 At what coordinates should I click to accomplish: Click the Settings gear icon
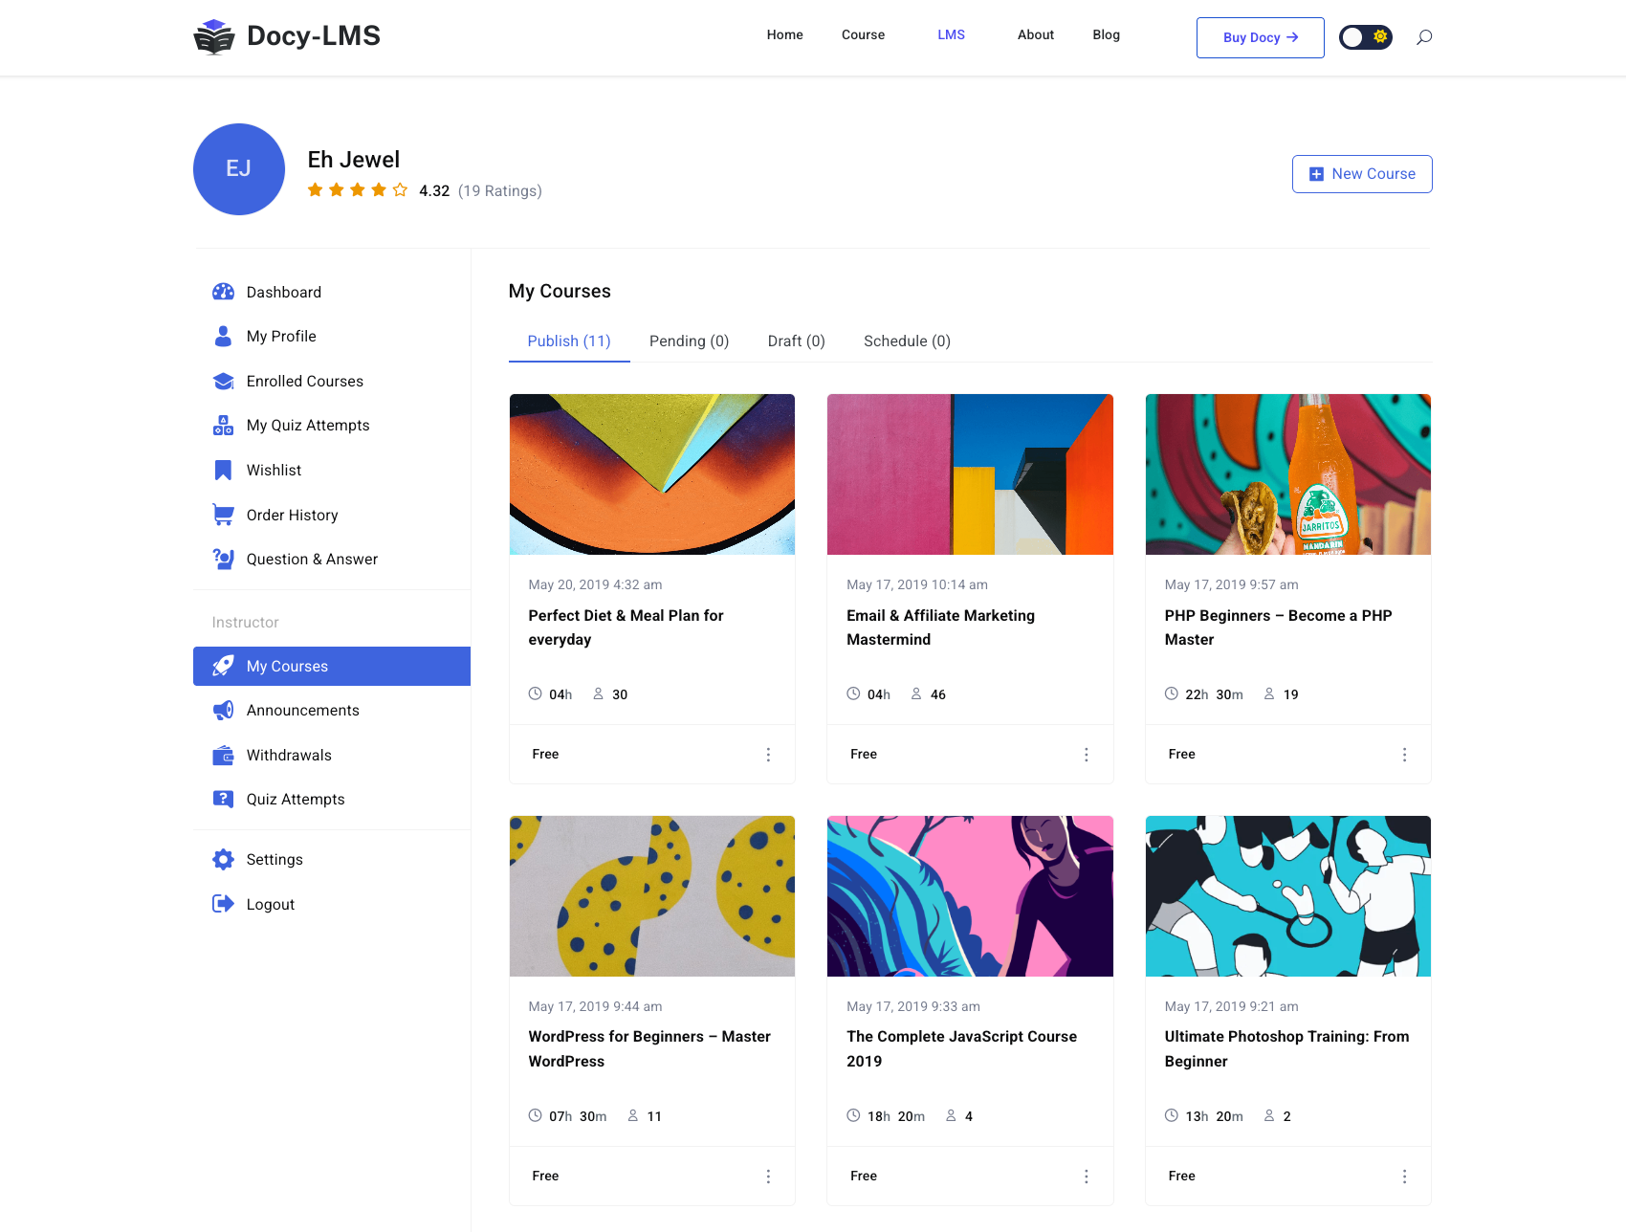coord(223,859)
